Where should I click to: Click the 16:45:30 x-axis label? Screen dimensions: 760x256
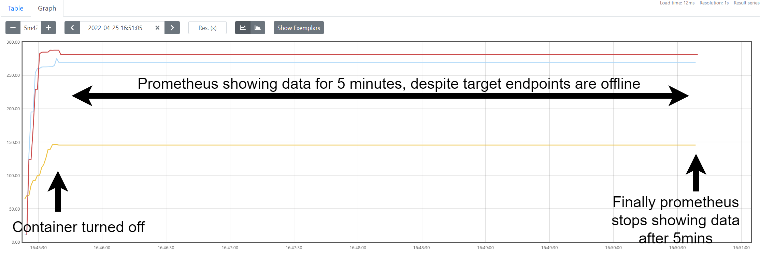(38, 247)
